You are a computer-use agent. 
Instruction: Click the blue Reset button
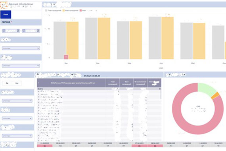(6, 14)
